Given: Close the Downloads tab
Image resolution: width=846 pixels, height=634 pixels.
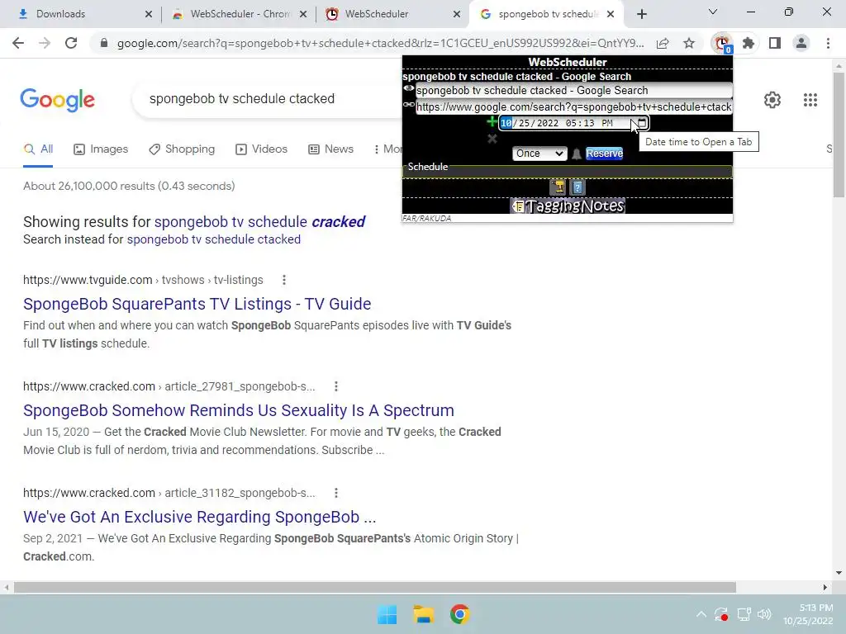Looking at the screenshot, I should pos(149,14).
